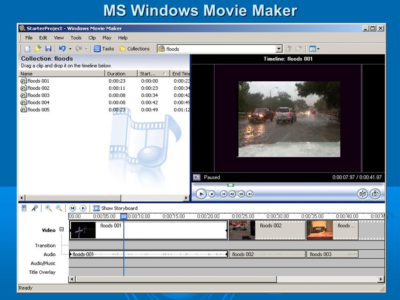Show the Tasks pane
Viewport: 400px width, 300px height.
point(104,48)
